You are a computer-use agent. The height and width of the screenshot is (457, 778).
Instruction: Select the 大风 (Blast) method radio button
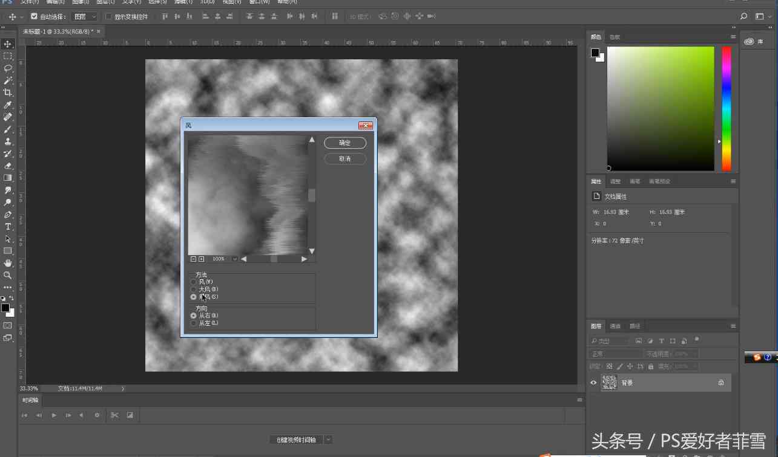(193, 290)
